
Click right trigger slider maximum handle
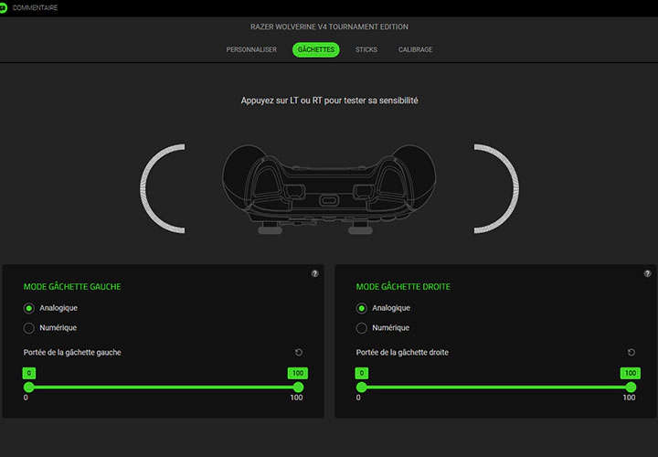click(631, 387)
